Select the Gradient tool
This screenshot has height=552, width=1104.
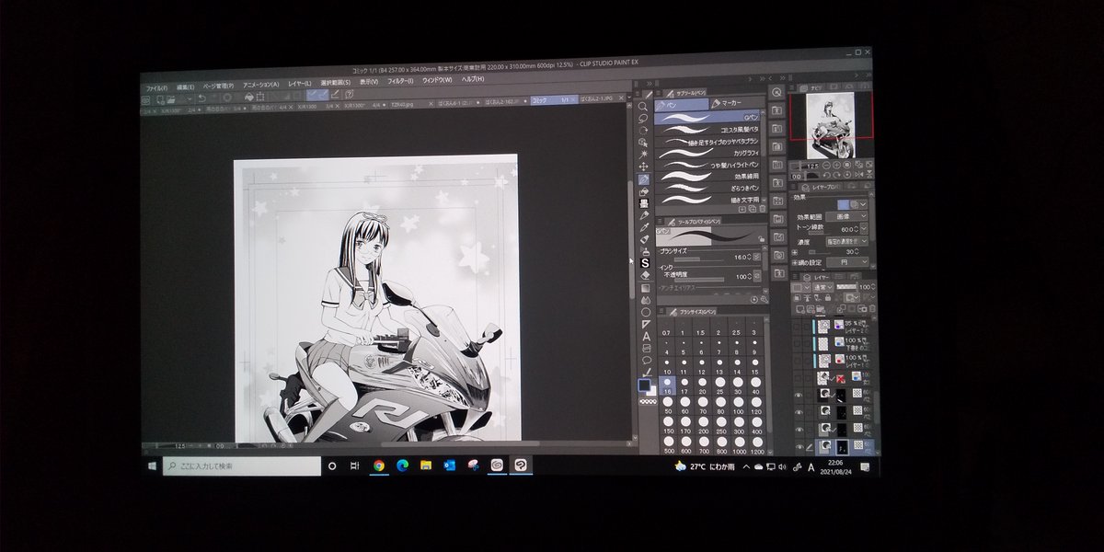pyautogui.click(x=646, y=289)
